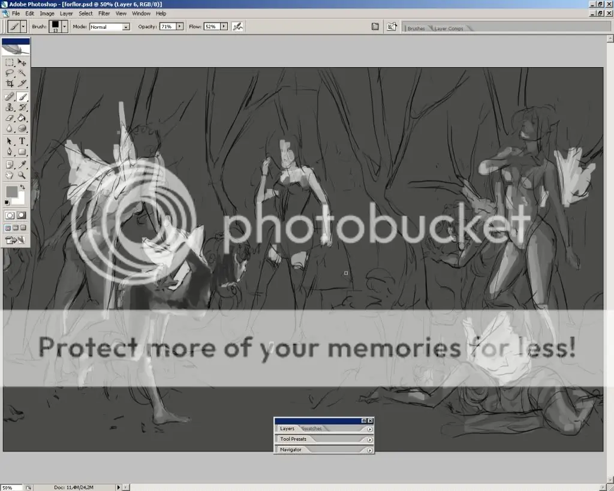Open the View menu
This screenshot has height=491, width=614.
click(121, 13)
